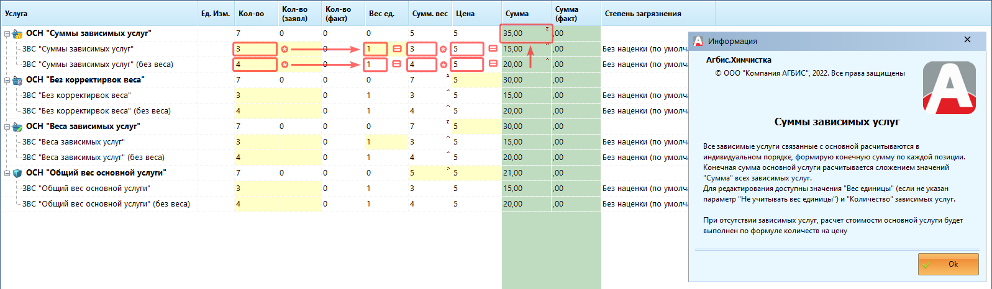Viewport: 992px width, 289px height.
Task: Click basket icon of ОСН "Без корректирвок веса"
Action: [x=17, y=81]
